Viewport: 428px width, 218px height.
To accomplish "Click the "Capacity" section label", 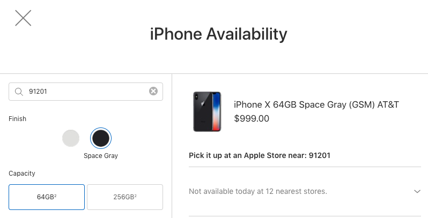I will [x=22, y=174].
